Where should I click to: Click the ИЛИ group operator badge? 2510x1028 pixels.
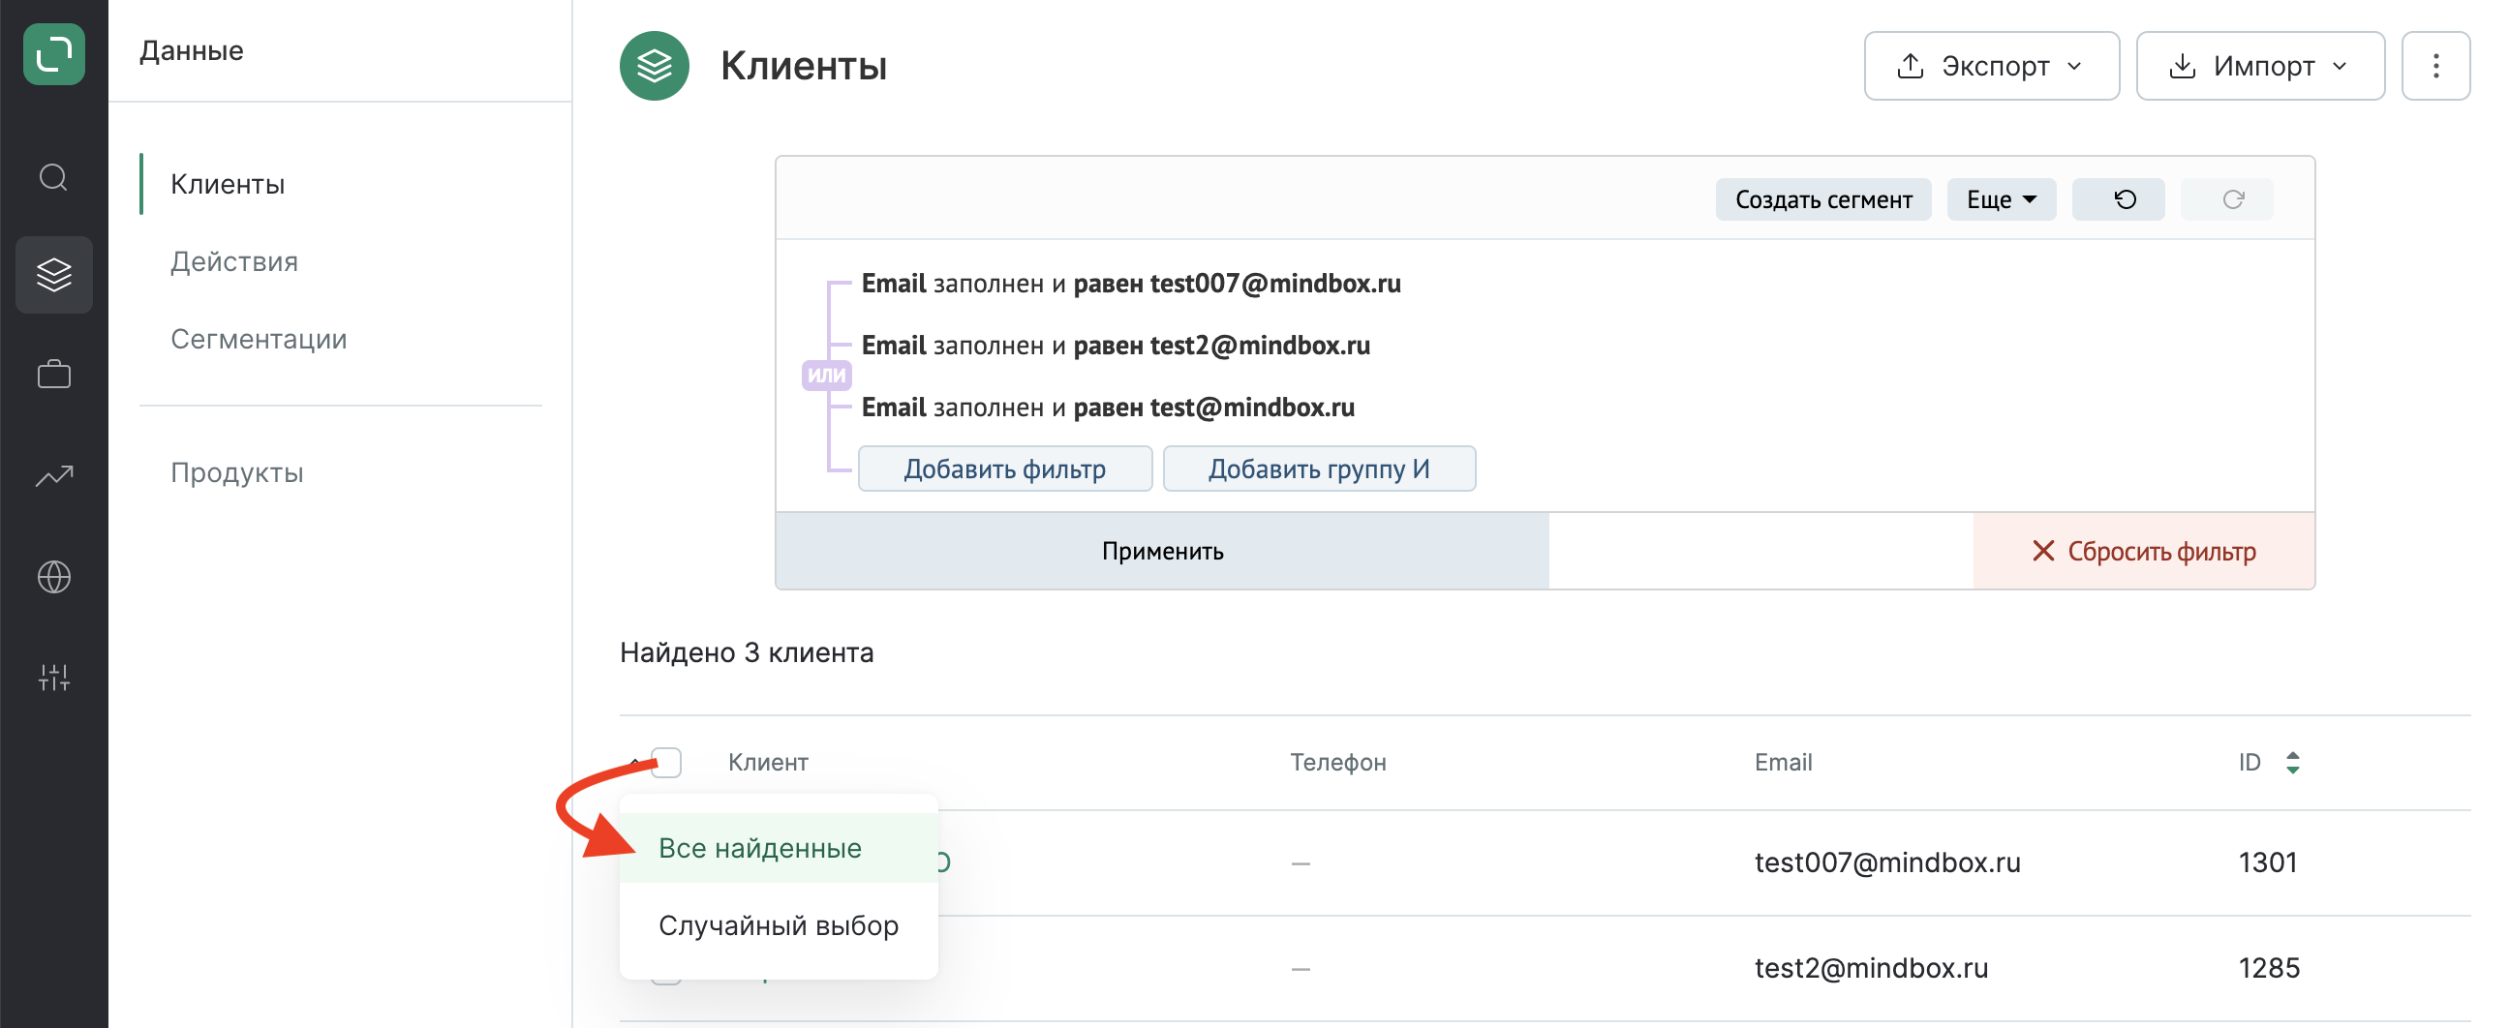(x=826, y=376)
